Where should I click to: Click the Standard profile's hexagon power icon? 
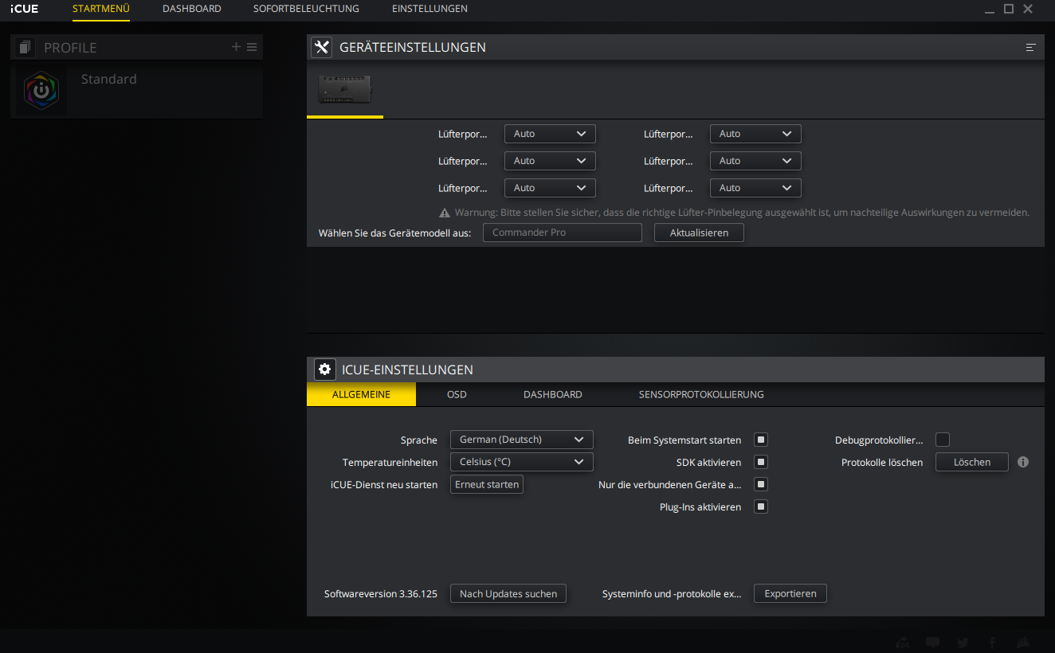[41, 91]
